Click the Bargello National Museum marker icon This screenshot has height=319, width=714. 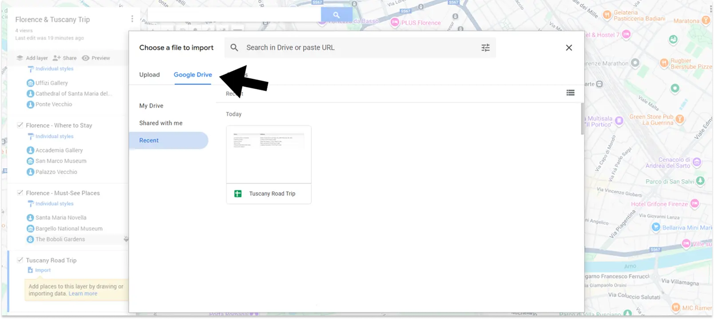pyautogui.click(x=30, y=228)
